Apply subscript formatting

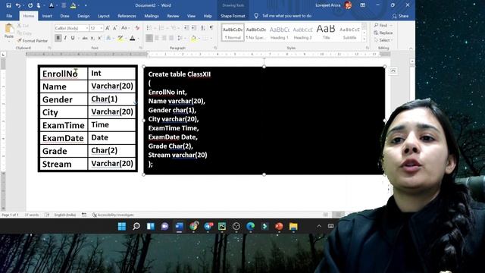pos(92,38)
